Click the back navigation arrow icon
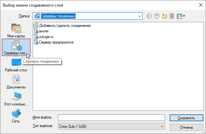 pyautogui.click(x=149, y=16)
